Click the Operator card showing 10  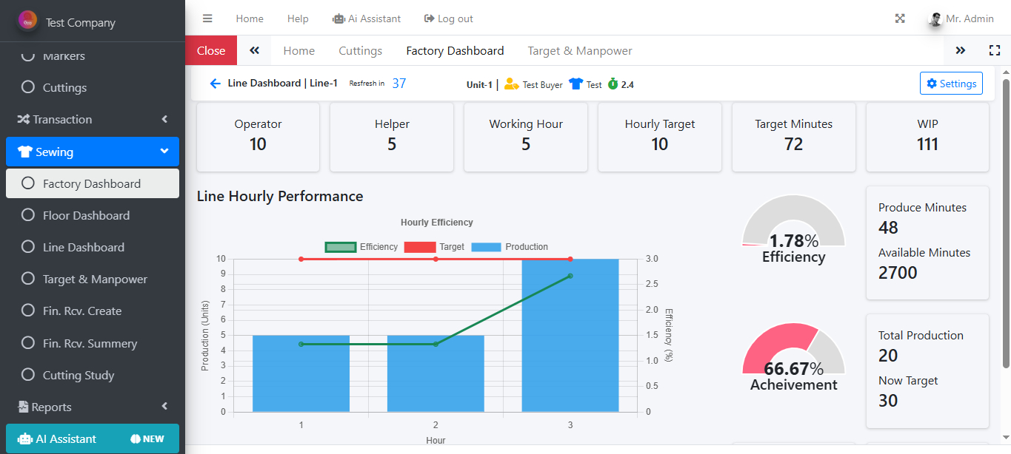click(x=258, y=138)
